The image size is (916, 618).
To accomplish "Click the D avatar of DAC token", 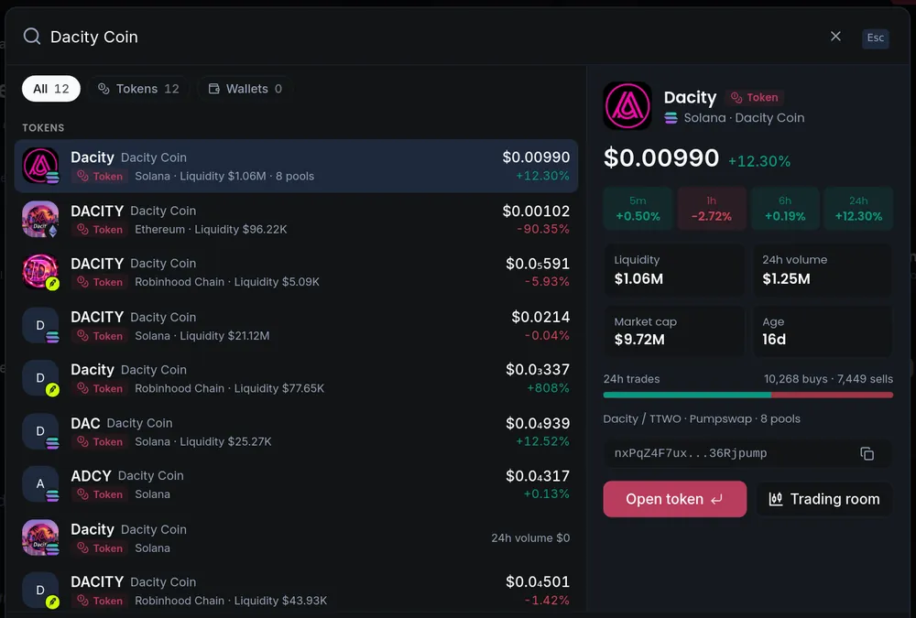I will tap(40, 431).
